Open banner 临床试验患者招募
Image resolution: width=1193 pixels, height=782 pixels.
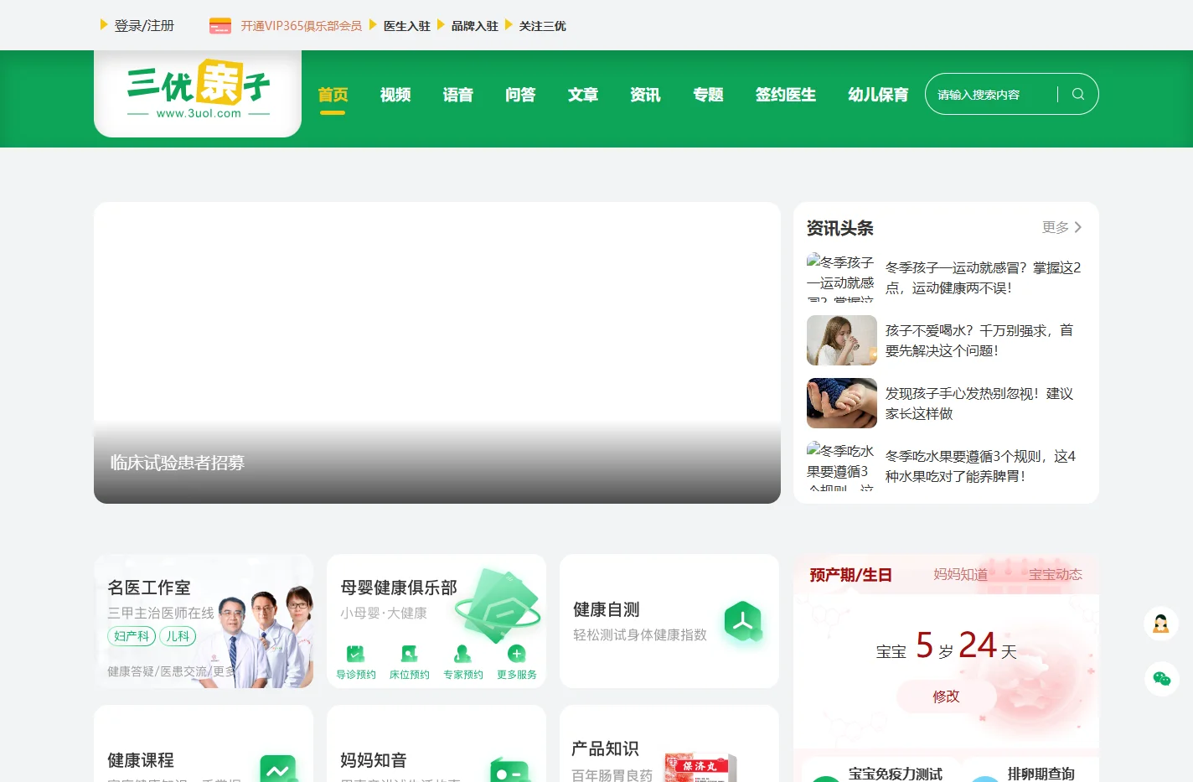point(437,353)
